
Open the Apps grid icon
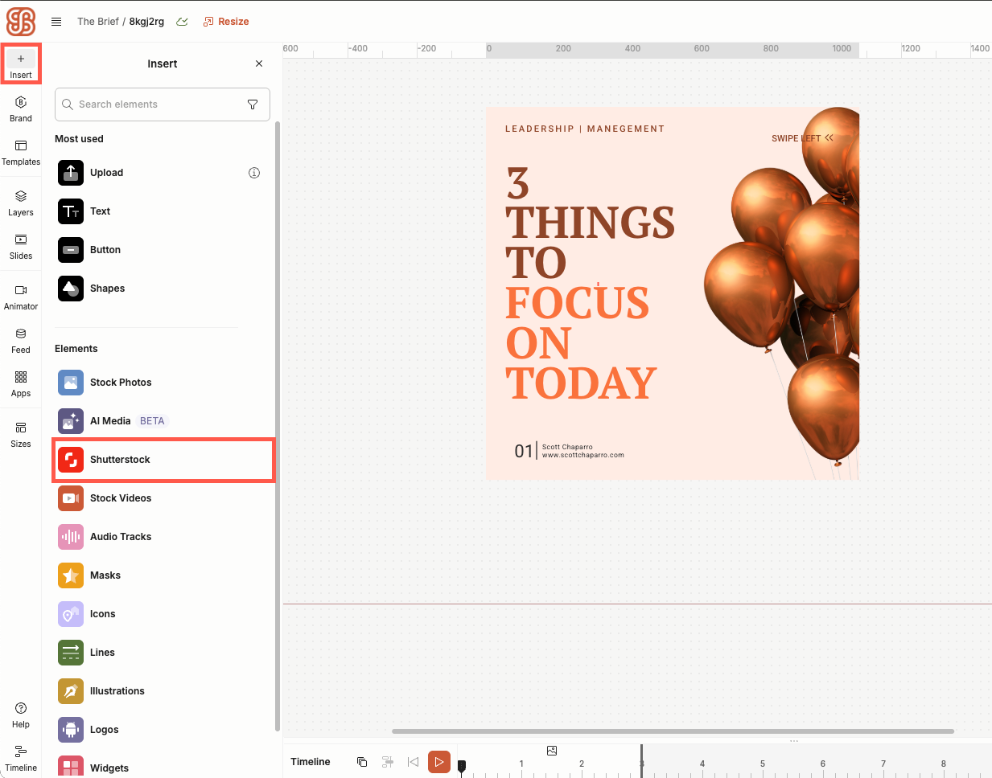[x=21, y=383]
